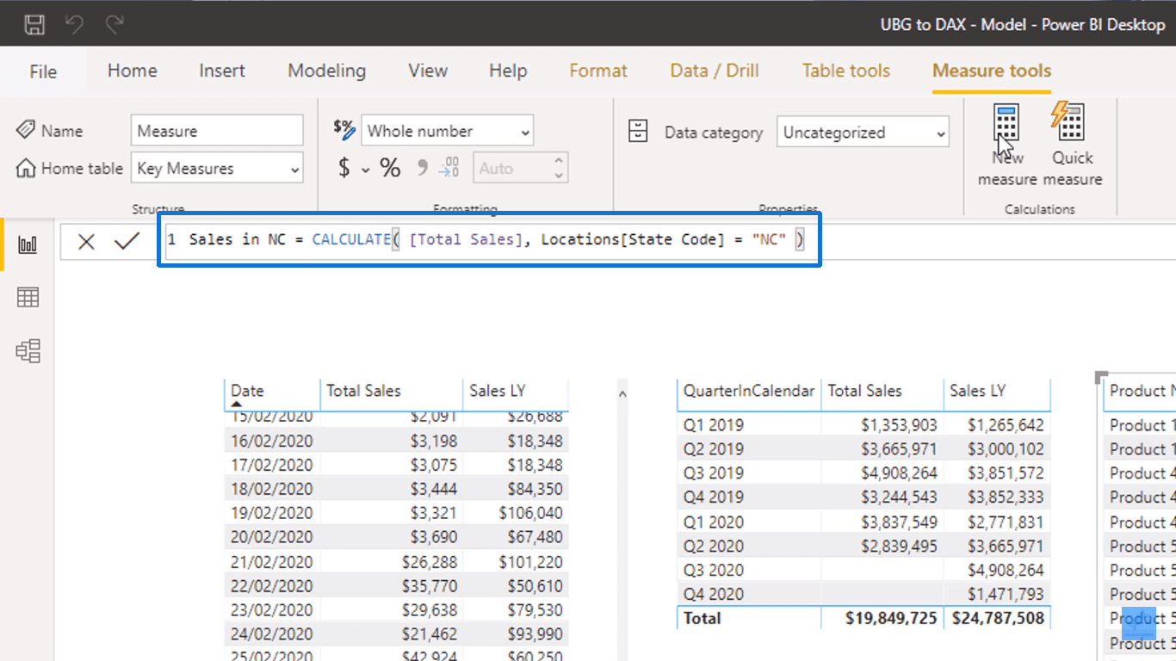Switch to Table tools tab
Screen dimensions: 1176x661
845,71
